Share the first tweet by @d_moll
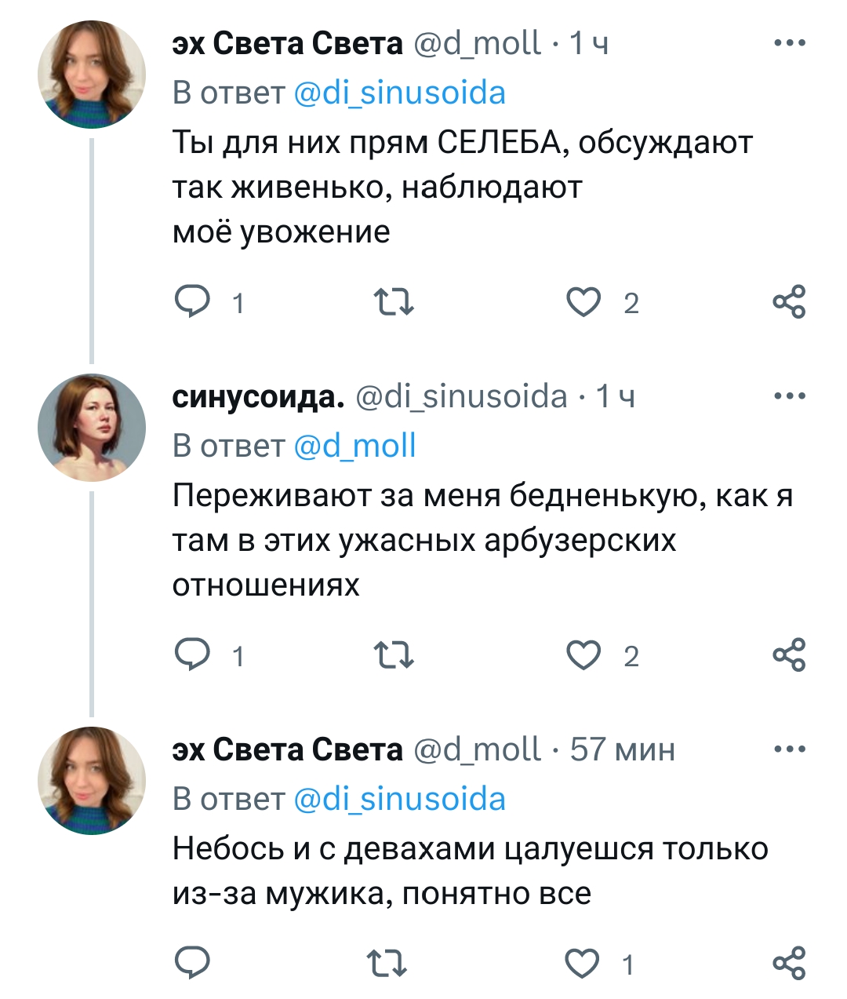 click(789, 302)
